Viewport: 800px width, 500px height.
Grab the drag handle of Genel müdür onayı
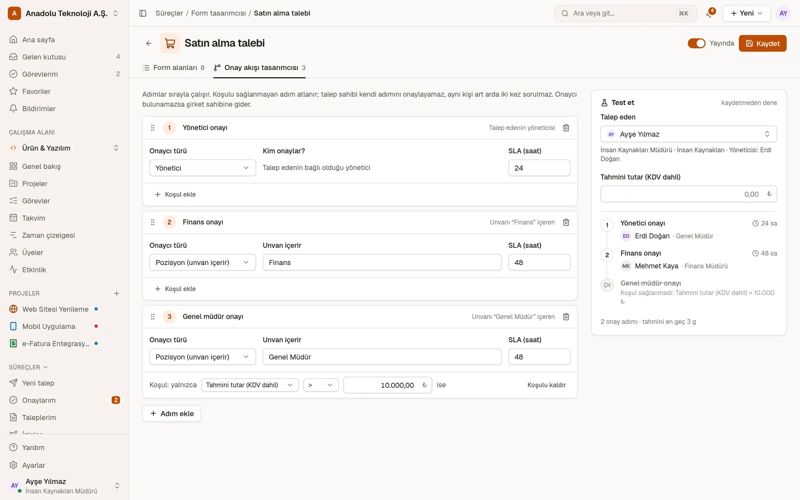point(153,317)
